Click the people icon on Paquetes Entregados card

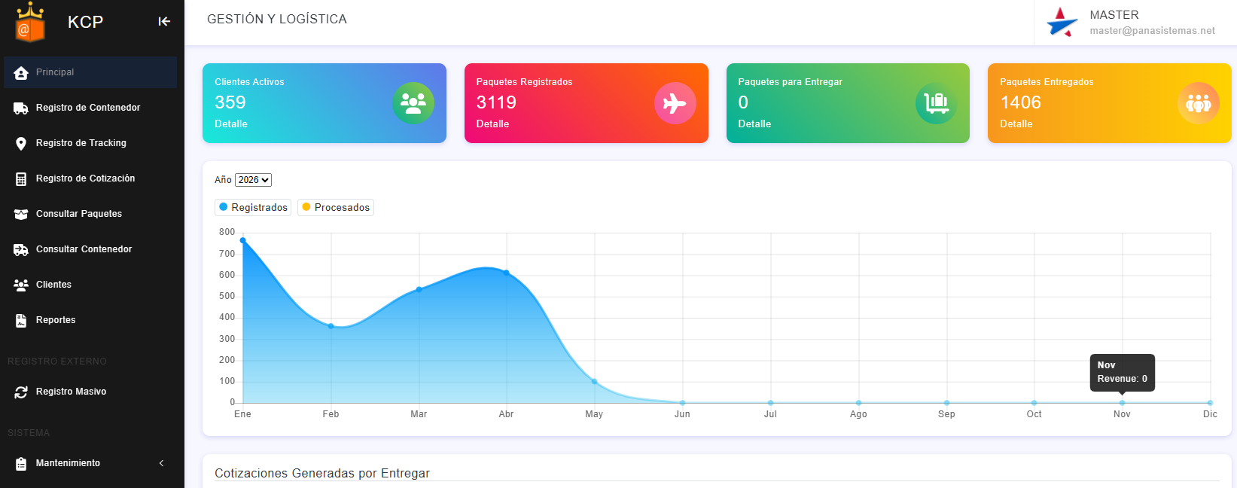click(1199, 103)
